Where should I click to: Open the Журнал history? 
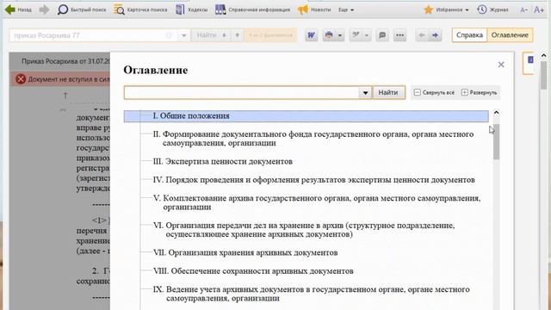492,9
